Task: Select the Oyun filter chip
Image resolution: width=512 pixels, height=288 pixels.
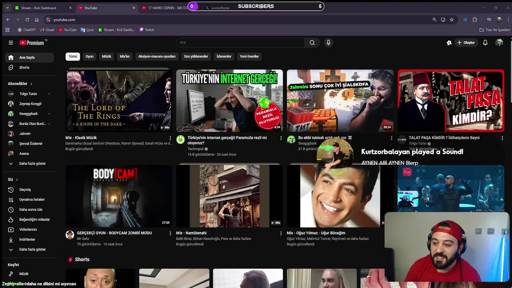Action: pyautogui.click(x=90, y=56)
